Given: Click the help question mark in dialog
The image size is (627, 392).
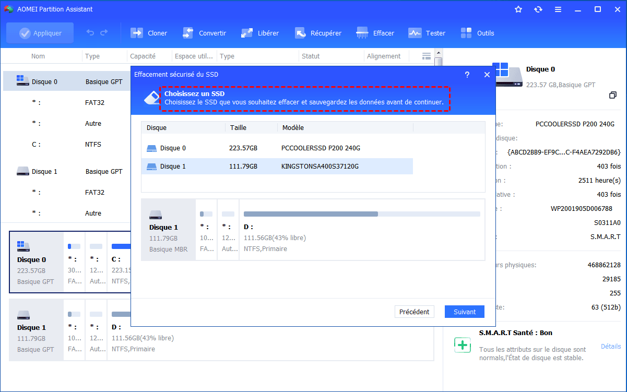Looking at the screenshot, I should coord(467,75).
